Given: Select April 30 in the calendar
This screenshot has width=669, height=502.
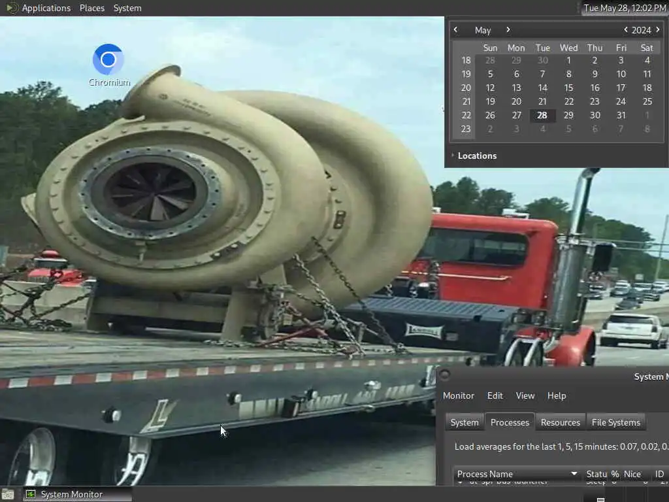Looking at the screenshot, I should [542, 60].
